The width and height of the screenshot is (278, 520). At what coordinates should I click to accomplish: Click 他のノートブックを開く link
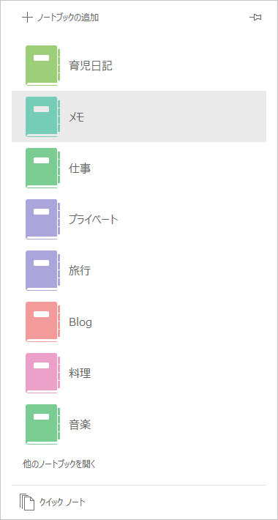coord(59,464)
